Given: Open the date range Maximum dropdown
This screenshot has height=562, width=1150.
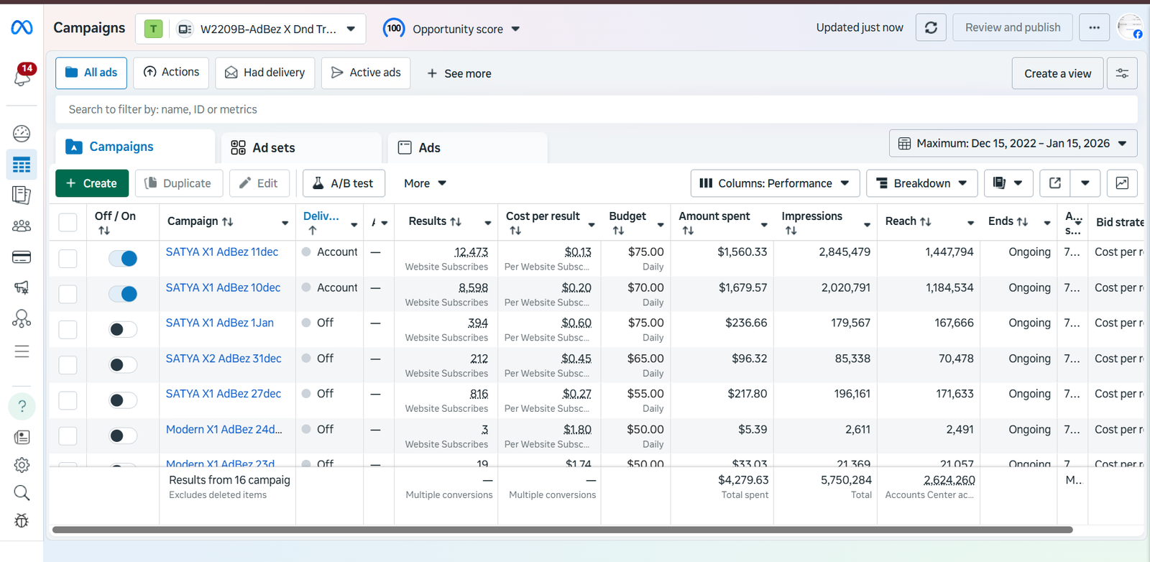Looking at the screenshot, I should coord(1013,144).
